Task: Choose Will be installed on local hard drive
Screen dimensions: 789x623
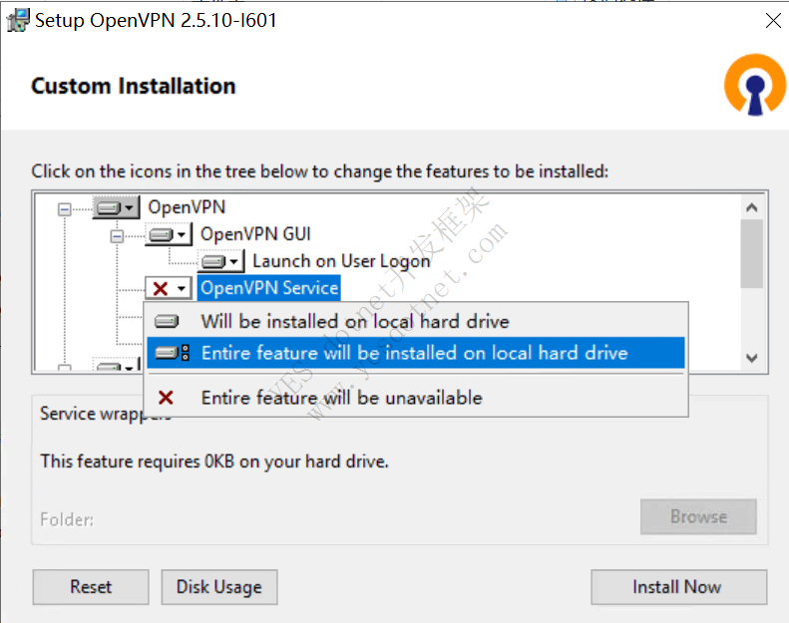Action: point(416,321)
